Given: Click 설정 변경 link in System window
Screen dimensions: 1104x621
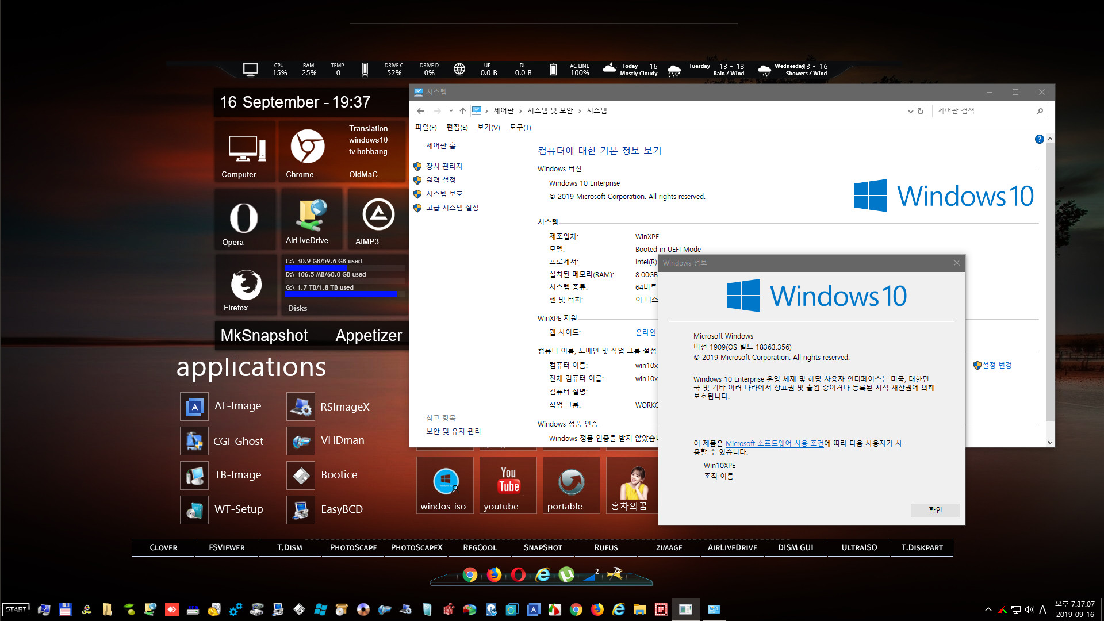Looking at the screenshot, I should tap(996, 366).
